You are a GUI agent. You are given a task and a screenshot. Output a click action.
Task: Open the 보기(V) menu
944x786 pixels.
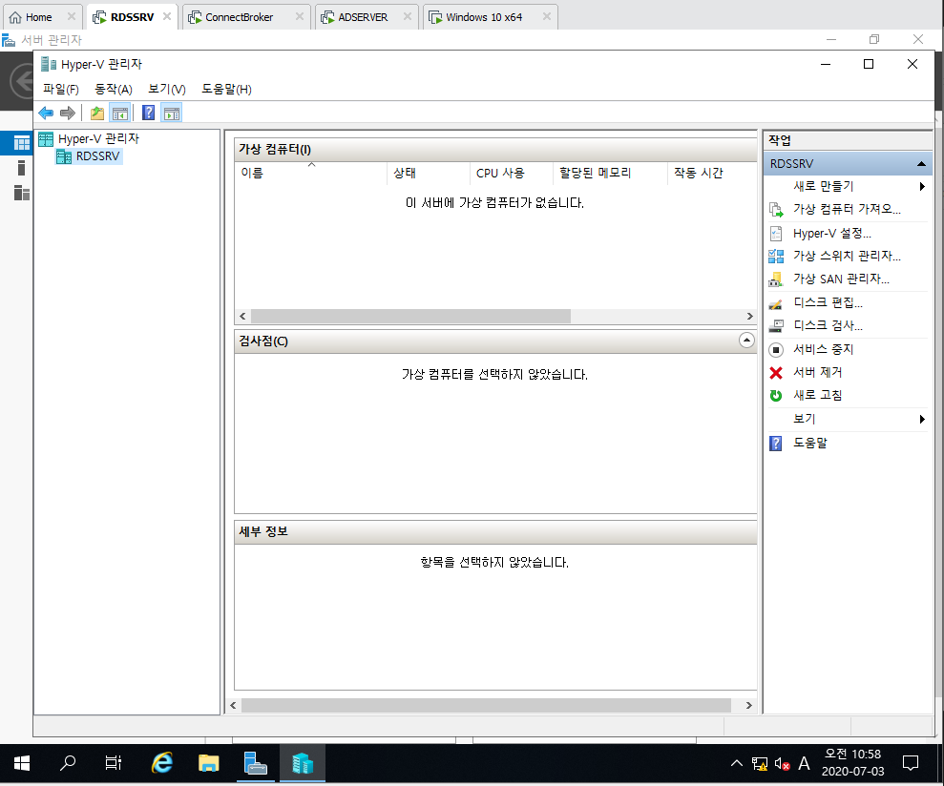coord(167,89)
